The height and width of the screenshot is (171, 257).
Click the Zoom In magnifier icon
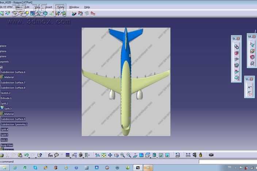pos(123,155)
